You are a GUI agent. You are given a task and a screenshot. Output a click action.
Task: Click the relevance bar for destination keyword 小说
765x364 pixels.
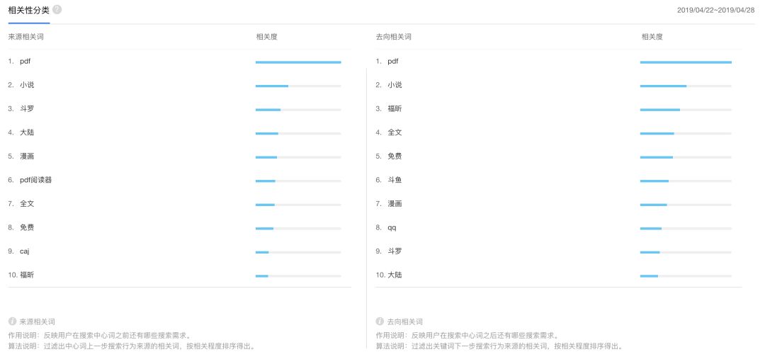click(685, 86)
